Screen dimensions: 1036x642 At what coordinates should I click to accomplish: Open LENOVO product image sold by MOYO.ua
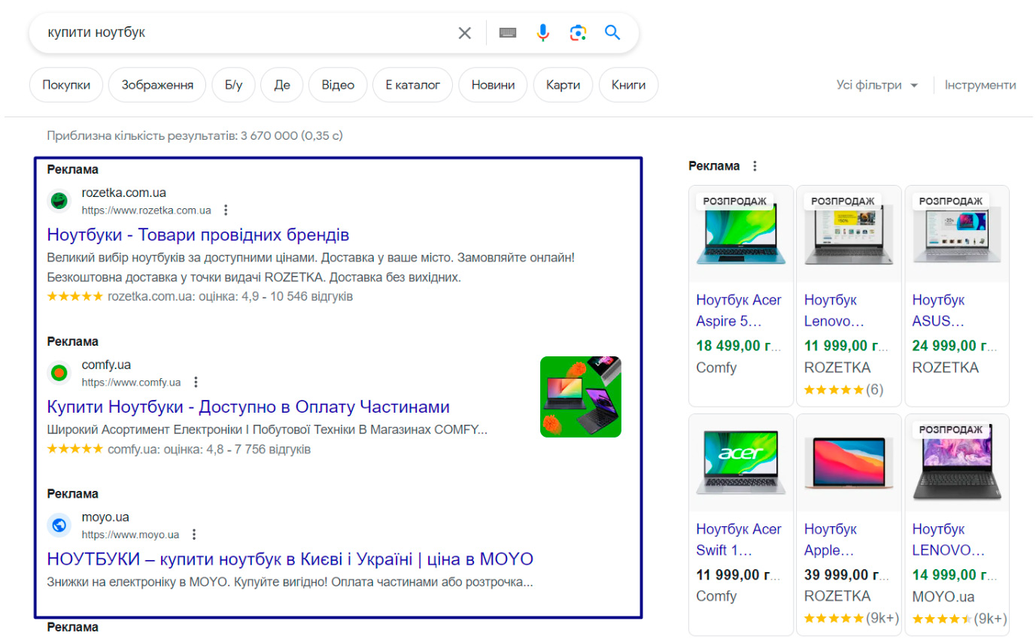[957, 462]
